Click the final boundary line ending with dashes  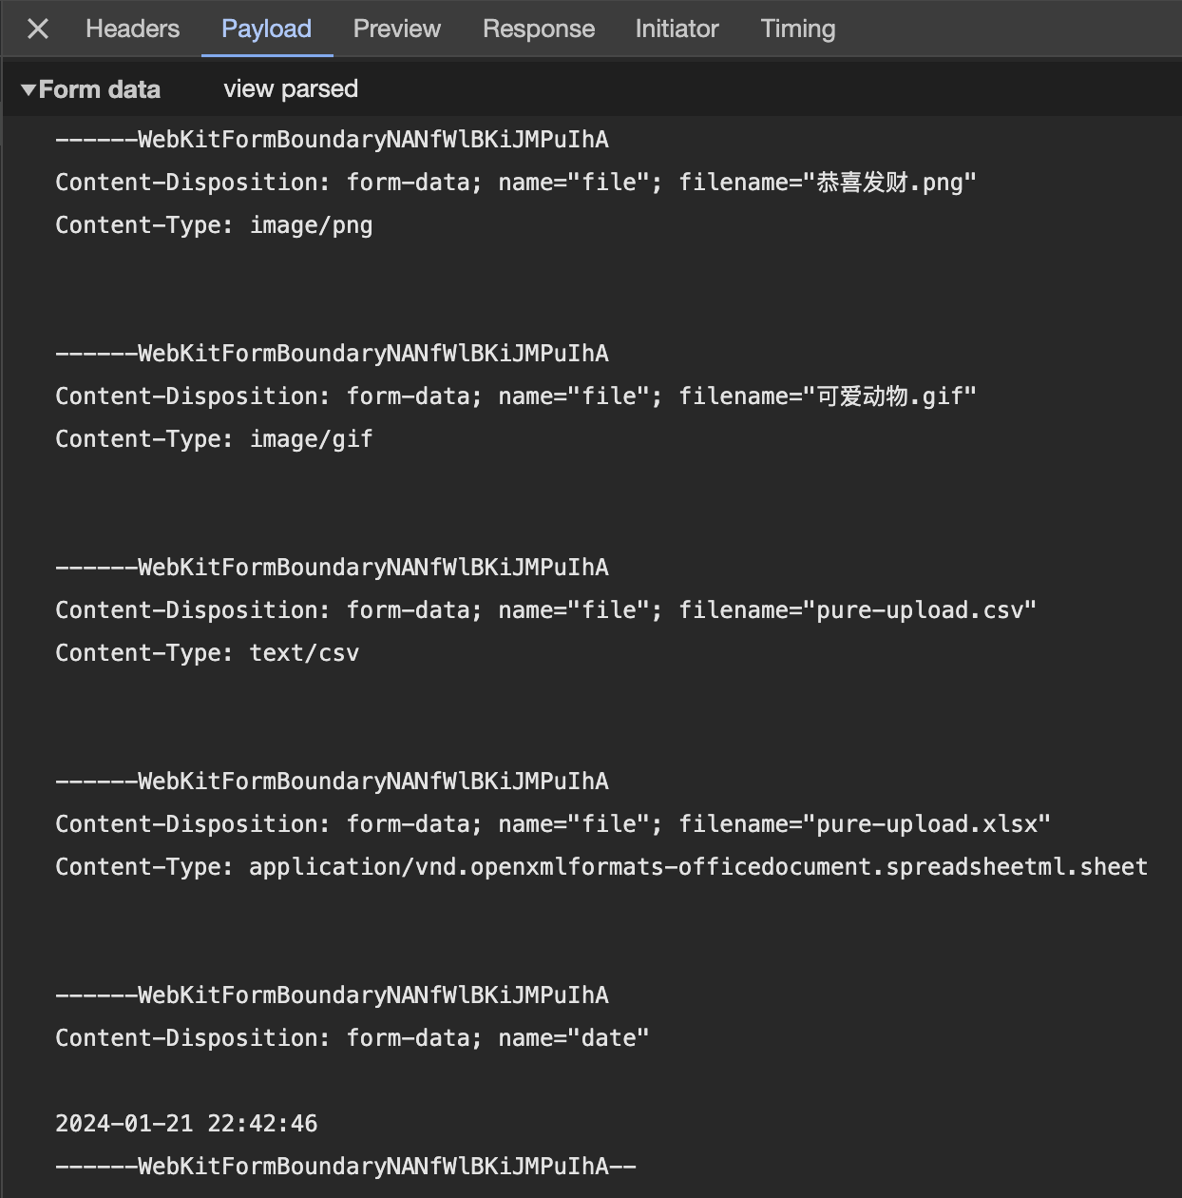tap(345, 1167)
